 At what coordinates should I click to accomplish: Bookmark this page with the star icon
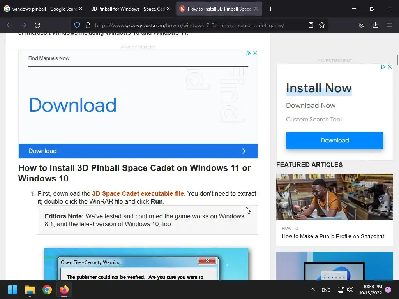[322, 25]
